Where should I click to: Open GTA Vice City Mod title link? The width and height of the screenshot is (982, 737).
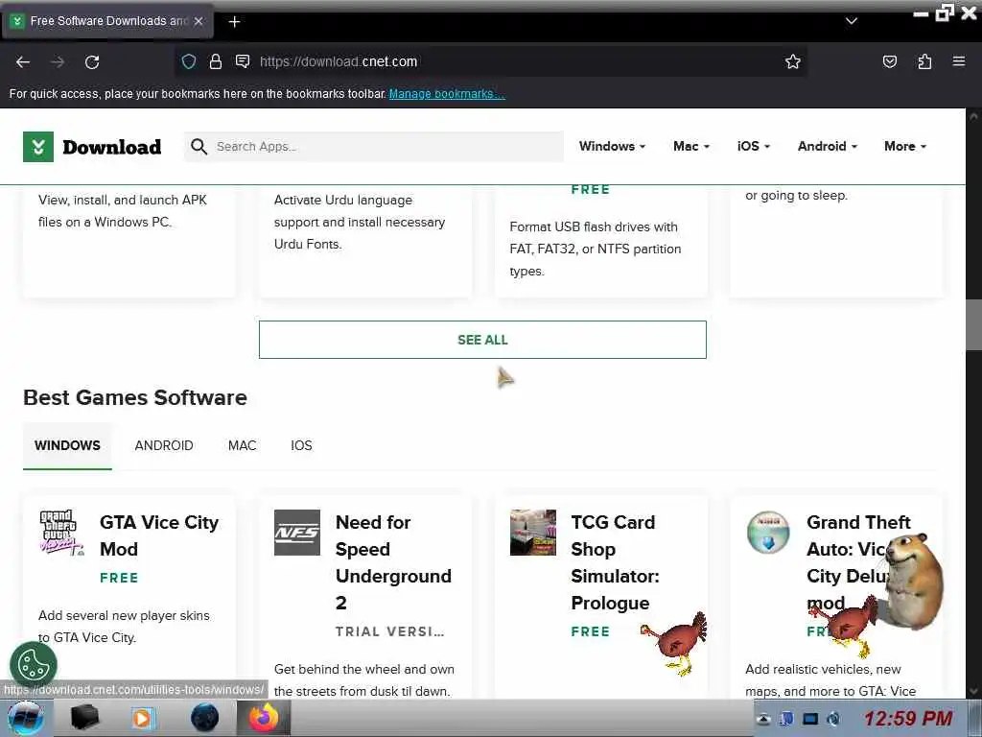click(159, 535)
